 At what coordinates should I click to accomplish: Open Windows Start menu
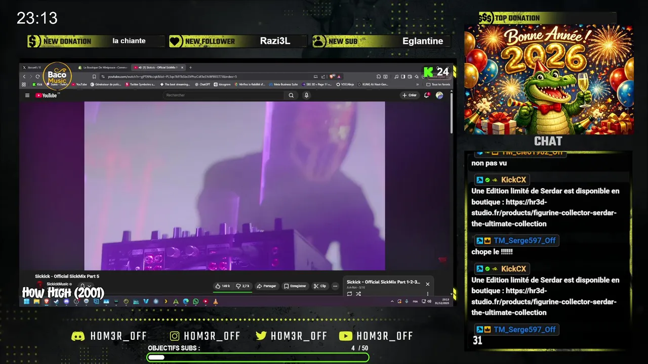click(x=26, y=301)
